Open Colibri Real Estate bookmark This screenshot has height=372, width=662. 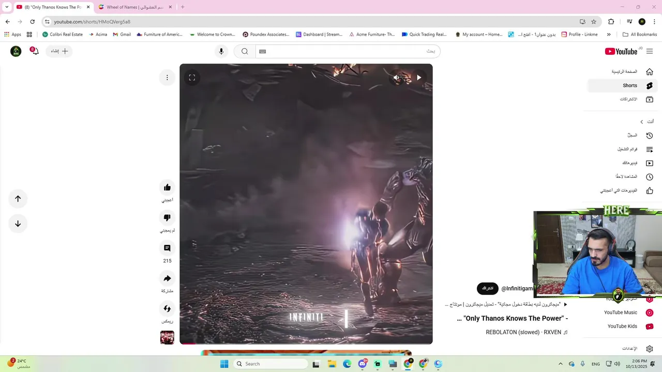coord(62,35)
